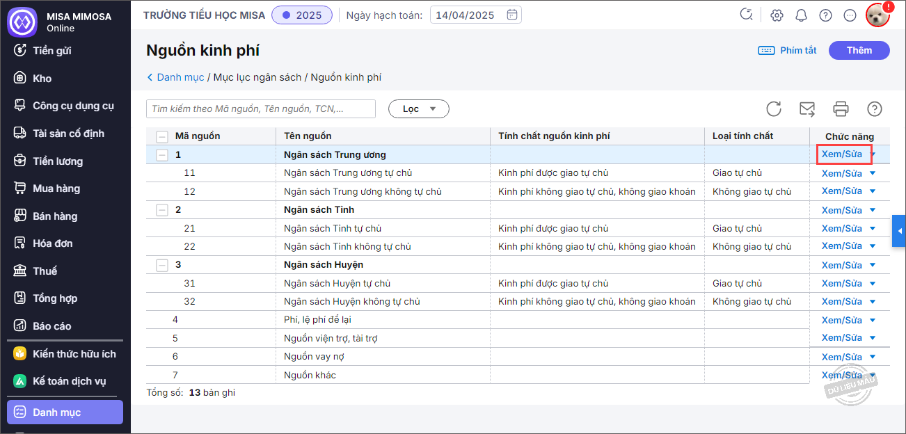Collapse the Ngân sách Huyện group
Viewport: 906px width, 434px height.
(x=161, y=265)
